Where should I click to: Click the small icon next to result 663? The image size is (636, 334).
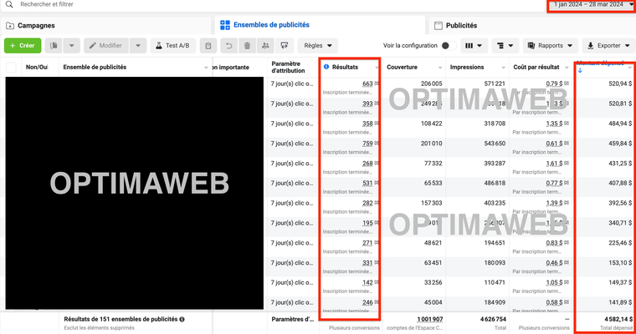point(376,83)
